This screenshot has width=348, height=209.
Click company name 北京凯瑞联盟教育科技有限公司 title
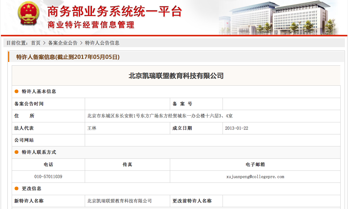pos(176,76)
